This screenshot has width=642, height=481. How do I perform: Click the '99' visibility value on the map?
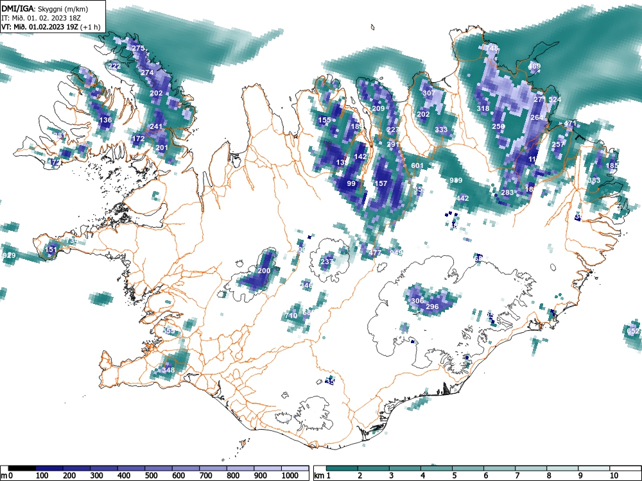(351, 183)
